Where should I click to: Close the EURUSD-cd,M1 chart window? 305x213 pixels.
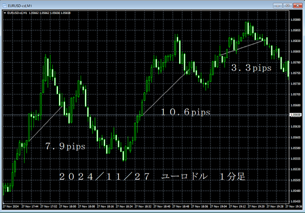297,5
